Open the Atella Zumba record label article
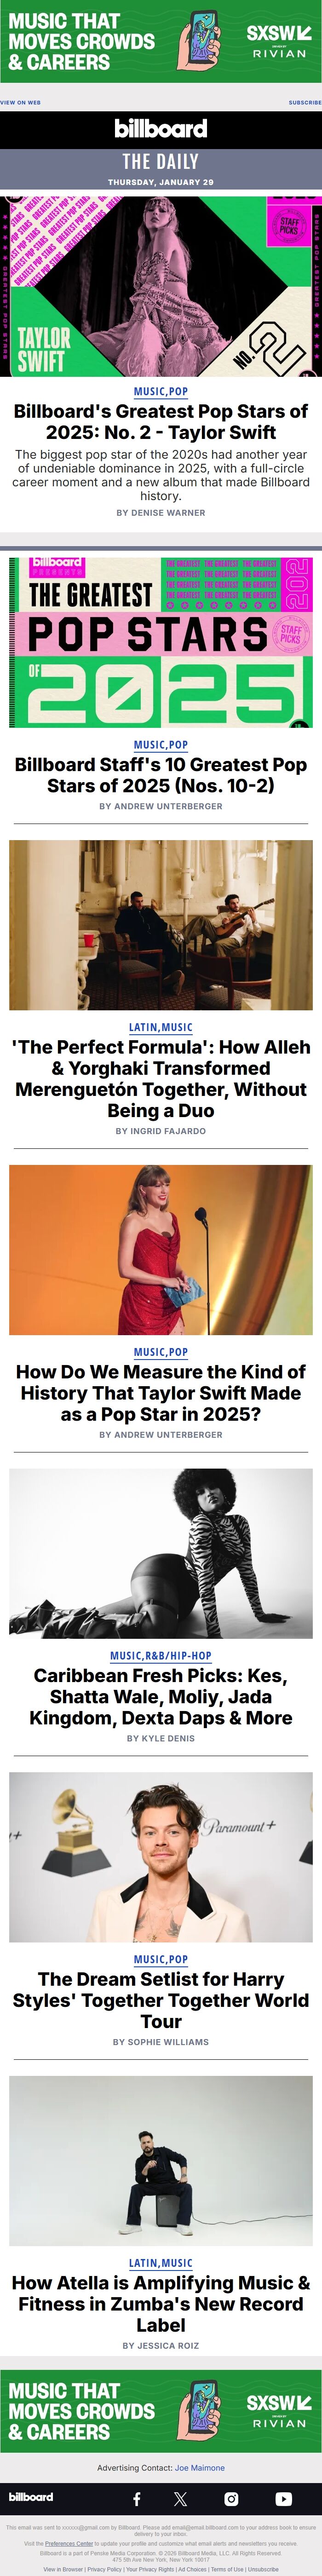Image resolution: width=322 pixels, height=2576 pixels. (x=160, y=2304)
